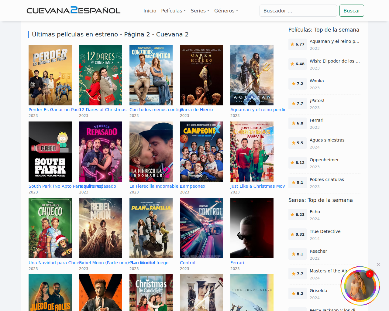The width and height of the screenshot is (389, 311).
Task: Click the 8.12 star rating badge for Oppenheimer
Action: tap(298, 163)
